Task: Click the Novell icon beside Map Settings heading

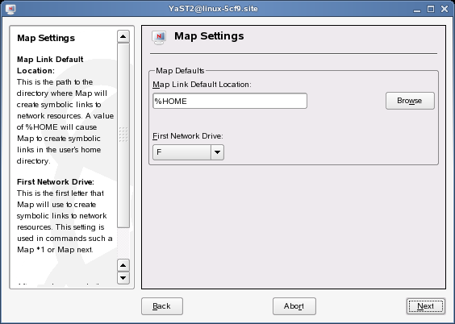Action: pos(159,37)
